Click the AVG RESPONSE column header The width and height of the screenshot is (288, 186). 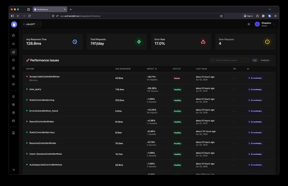pyautogui.click(x=123, y=69)
